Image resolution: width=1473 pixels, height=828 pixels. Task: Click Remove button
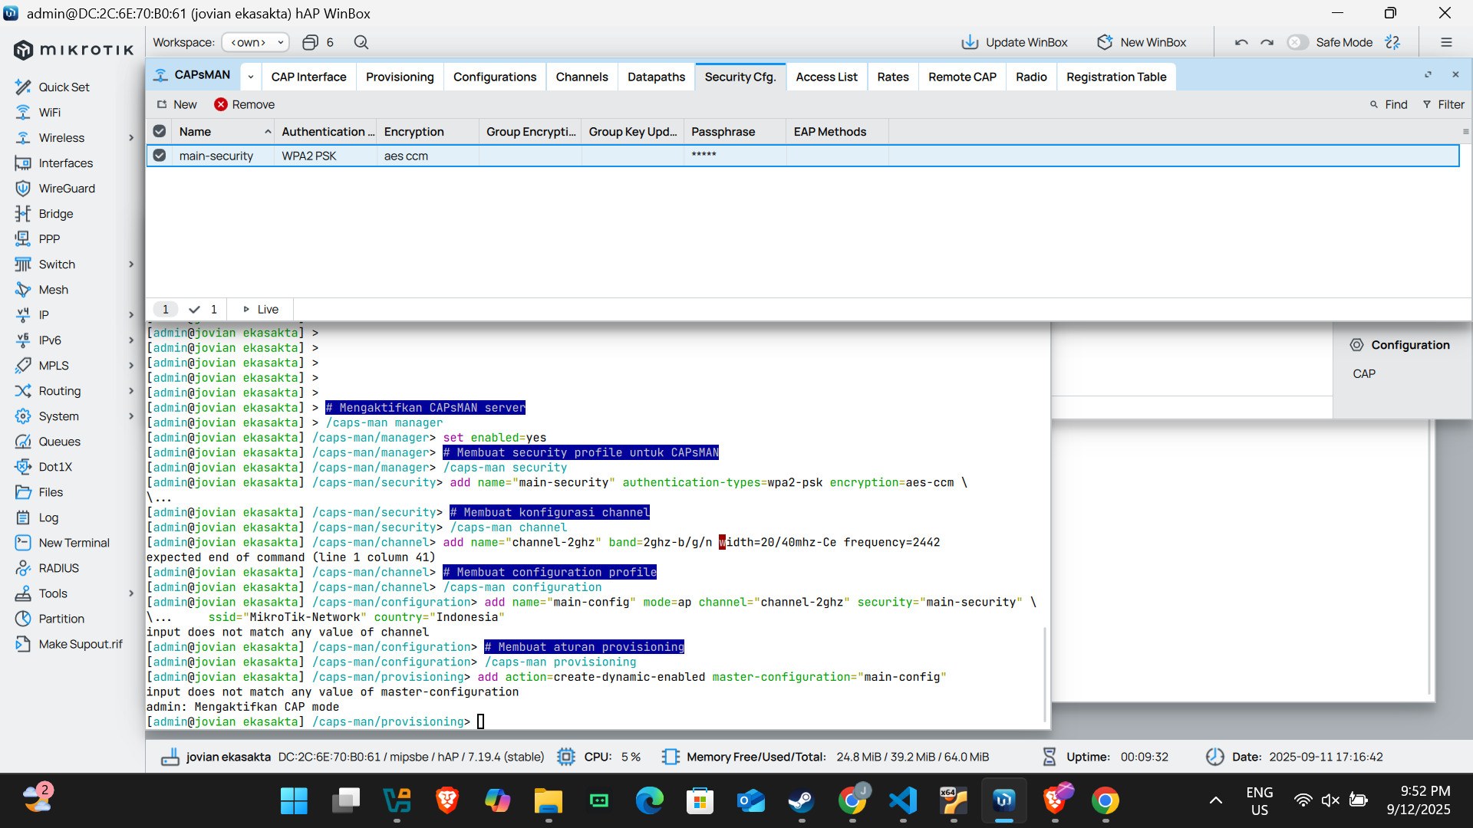(245, 104)
